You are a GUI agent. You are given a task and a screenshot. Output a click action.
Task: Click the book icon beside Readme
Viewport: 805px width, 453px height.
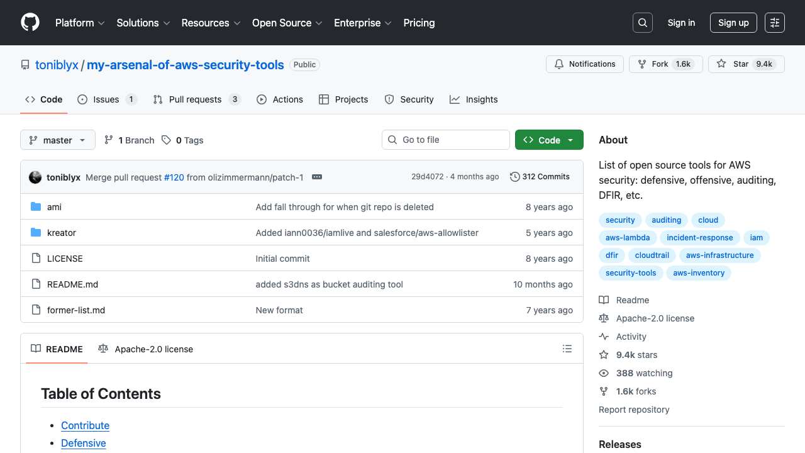pyautogui.click(x=604, y=300)
